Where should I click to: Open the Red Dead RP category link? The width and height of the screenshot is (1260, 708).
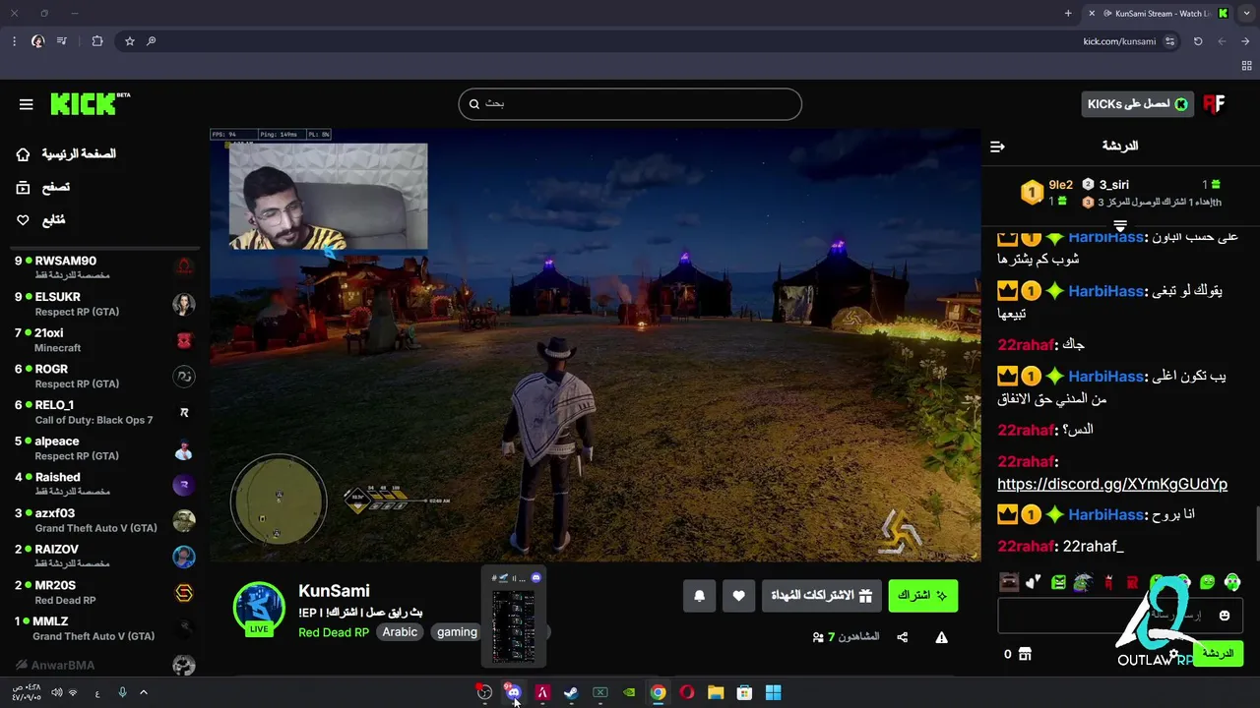(334, 632)
